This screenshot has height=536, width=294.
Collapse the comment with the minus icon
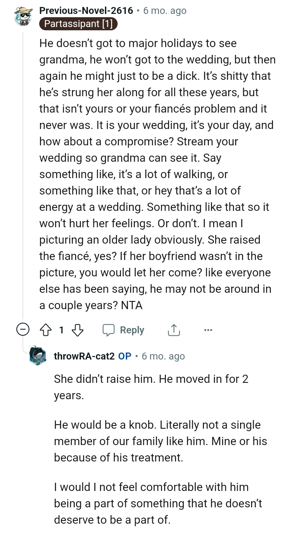click(23, 329)
